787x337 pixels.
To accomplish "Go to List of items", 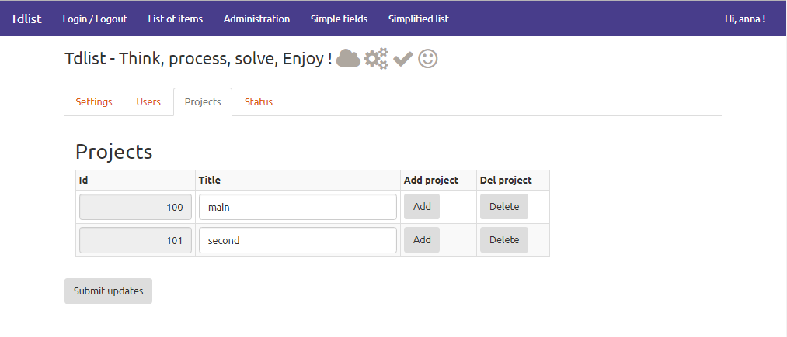I will pos(175,19).
